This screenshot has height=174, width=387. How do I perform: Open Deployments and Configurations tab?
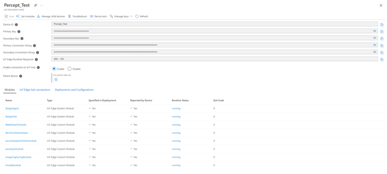[74, 90]
